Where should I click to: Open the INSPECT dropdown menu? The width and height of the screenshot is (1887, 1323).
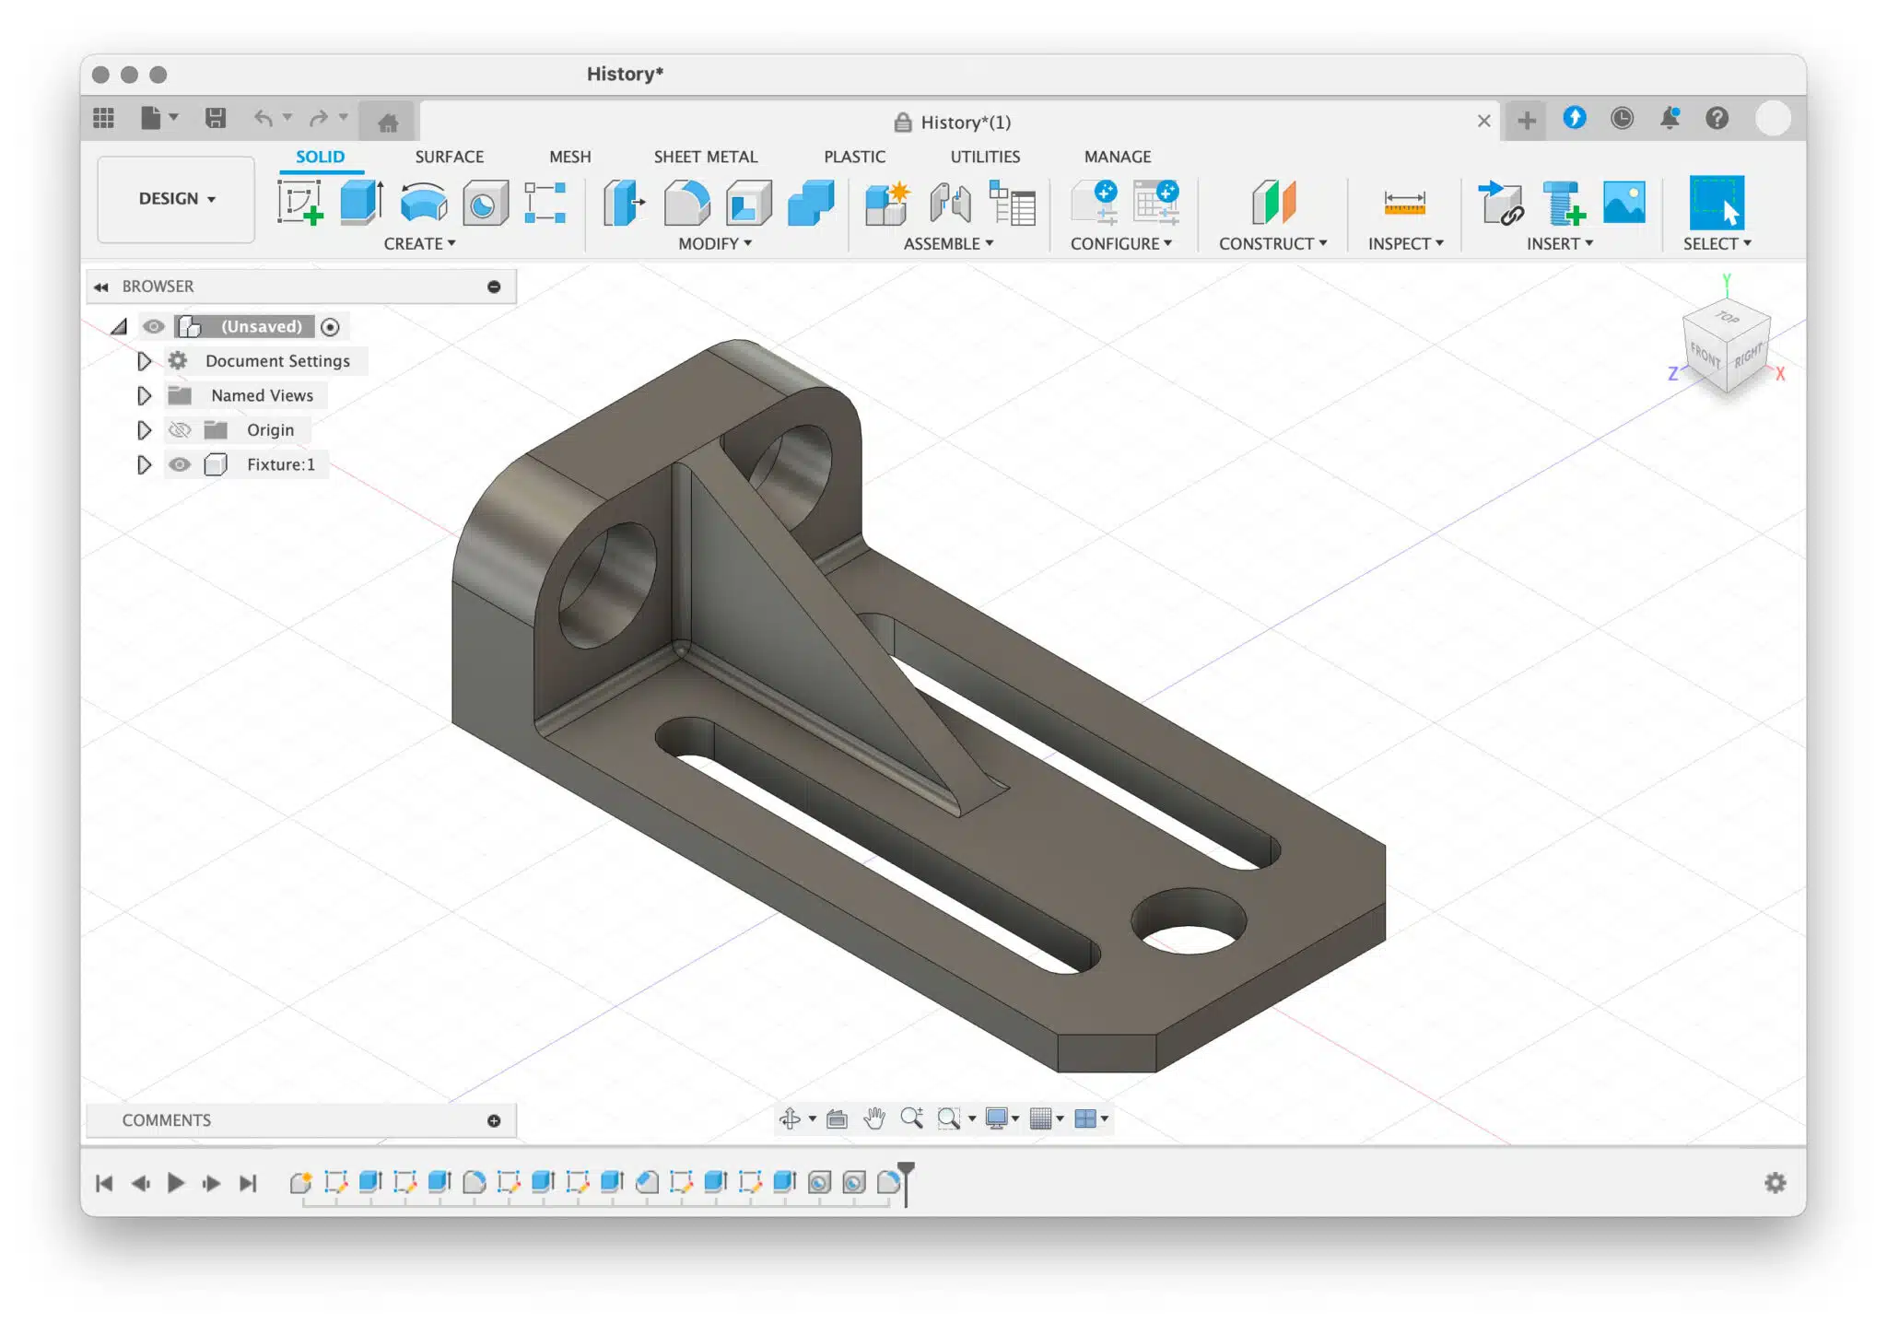1405,243
